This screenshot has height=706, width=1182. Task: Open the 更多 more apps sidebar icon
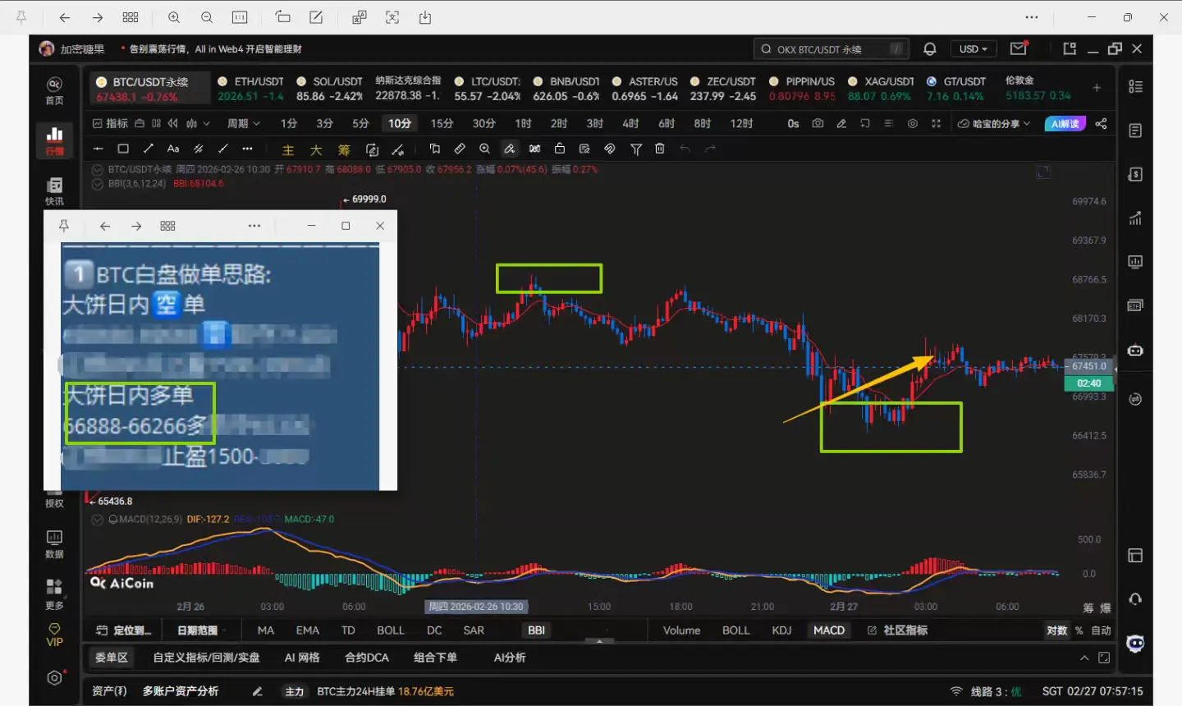click(54, 594)
